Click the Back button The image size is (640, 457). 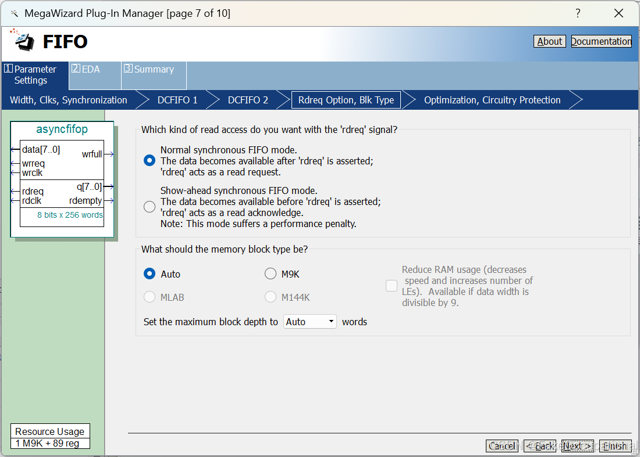click(540, 446)
